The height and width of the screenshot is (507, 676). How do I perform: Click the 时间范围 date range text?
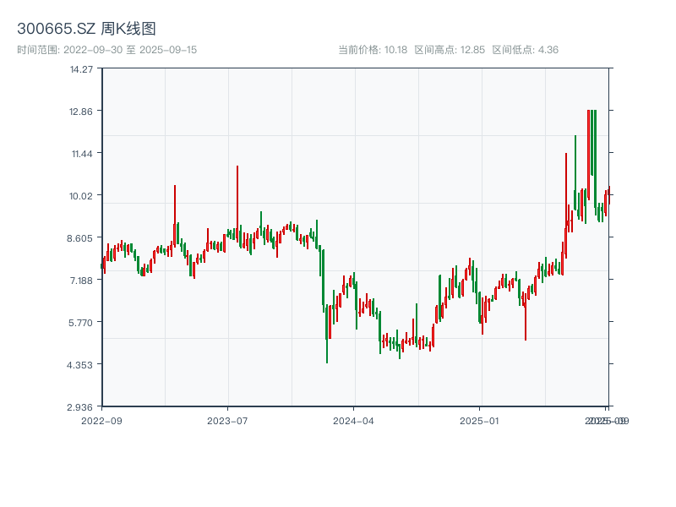(x=106, y=50)
